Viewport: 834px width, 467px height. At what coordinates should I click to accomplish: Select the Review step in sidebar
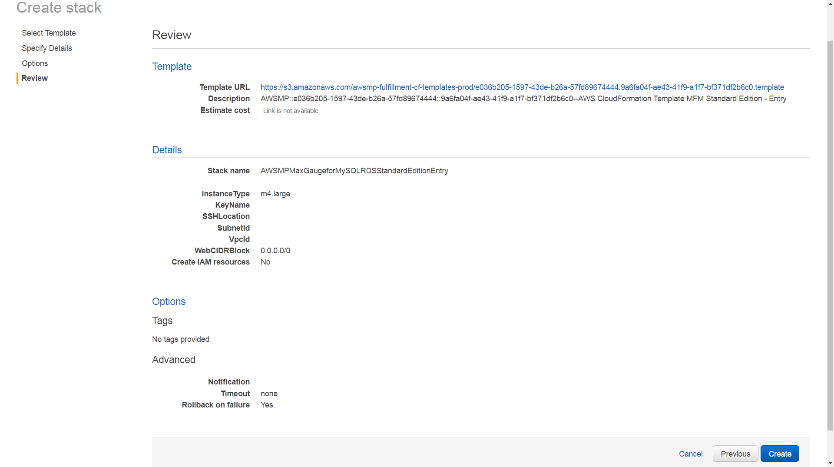point(35,78)
